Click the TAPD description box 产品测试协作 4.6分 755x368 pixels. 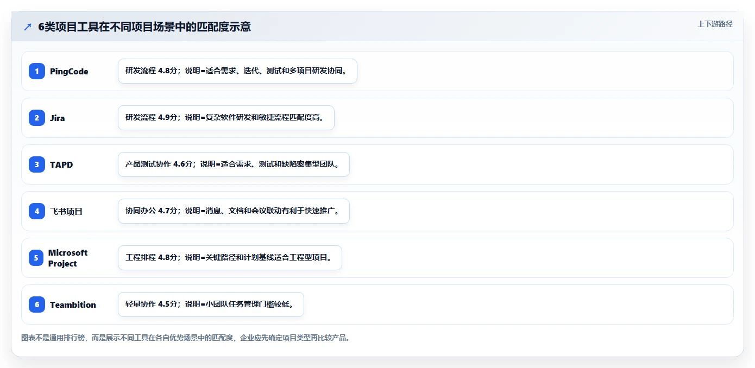click(x=234, y=164)
